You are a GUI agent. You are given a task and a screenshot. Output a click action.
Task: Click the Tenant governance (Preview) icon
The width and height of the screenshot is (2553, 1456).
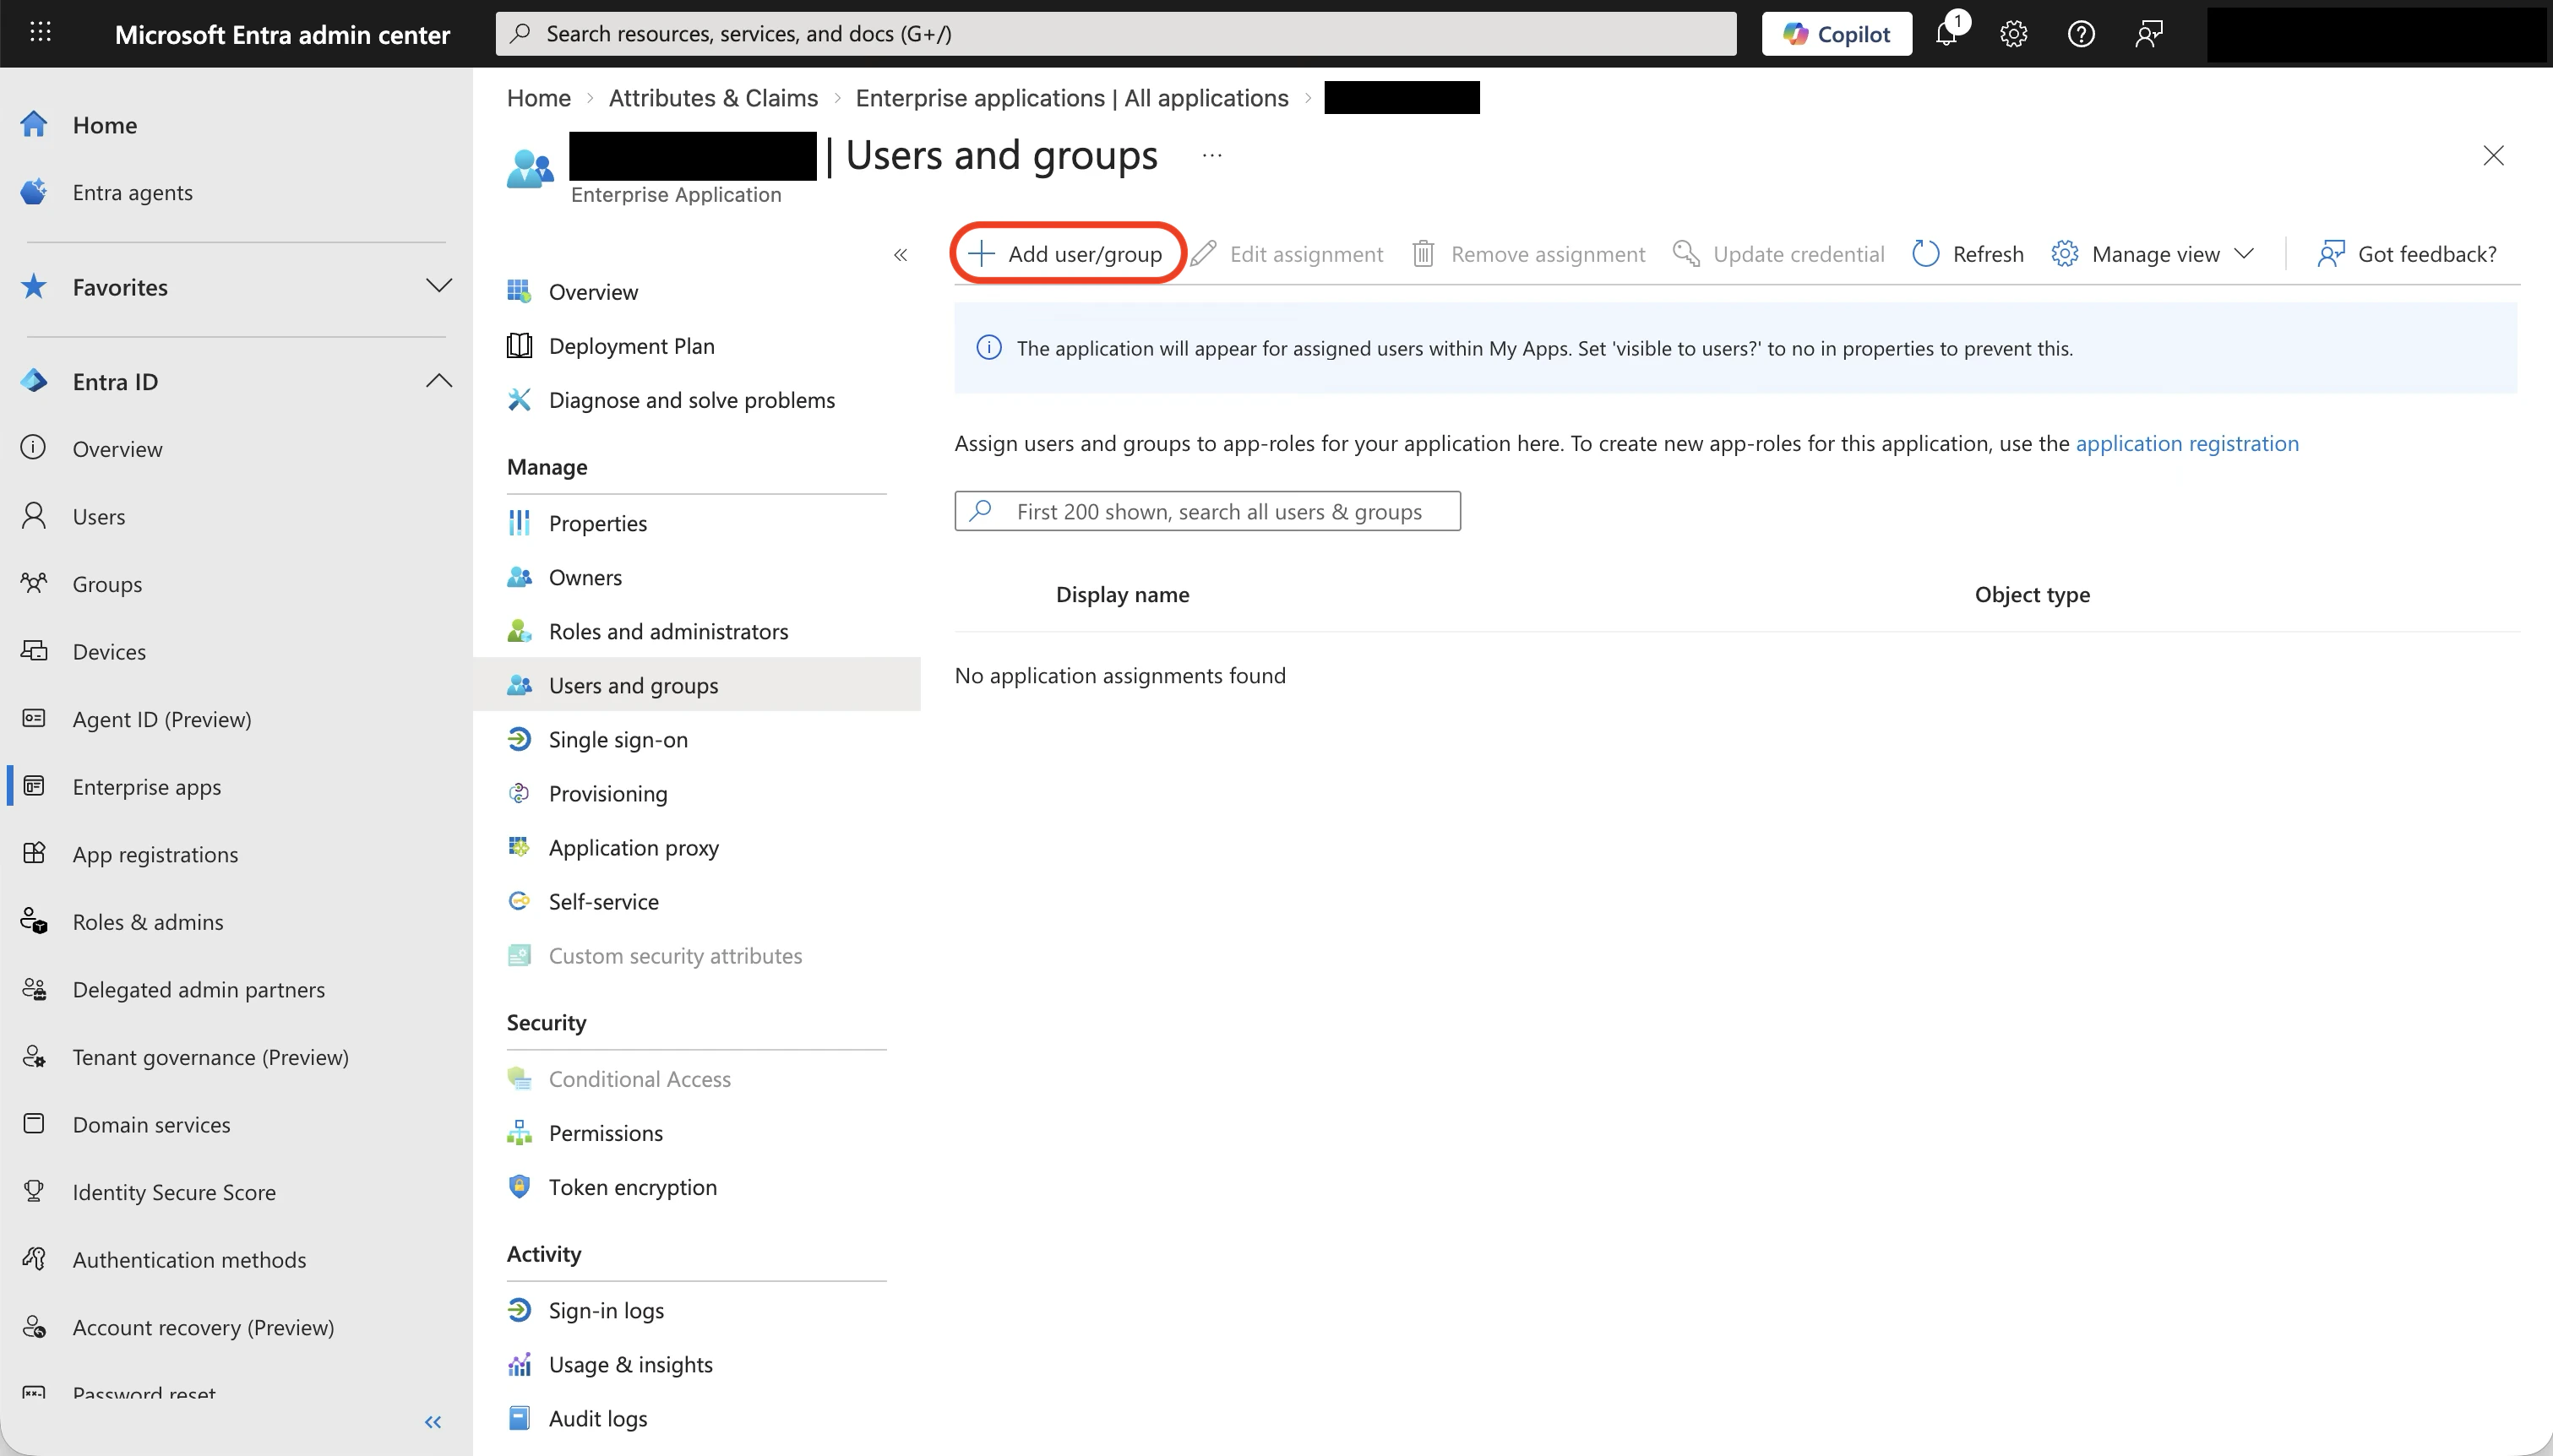34,1056
